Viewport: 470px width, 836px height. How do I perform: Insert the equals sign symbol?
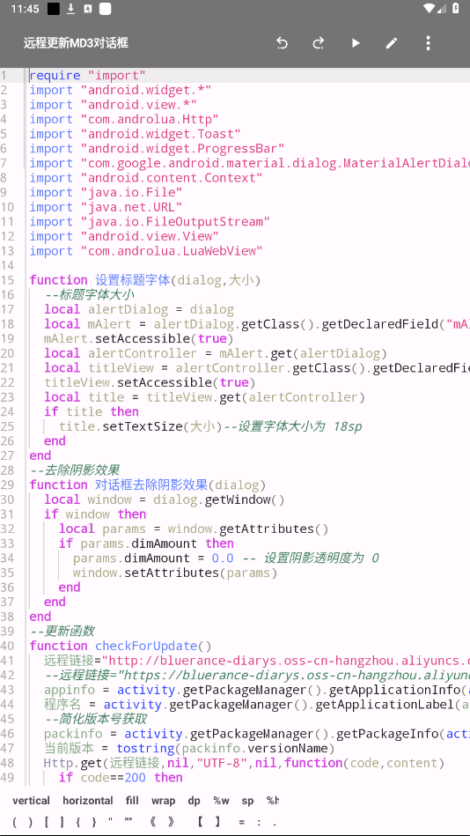click(x=241, y=822)
